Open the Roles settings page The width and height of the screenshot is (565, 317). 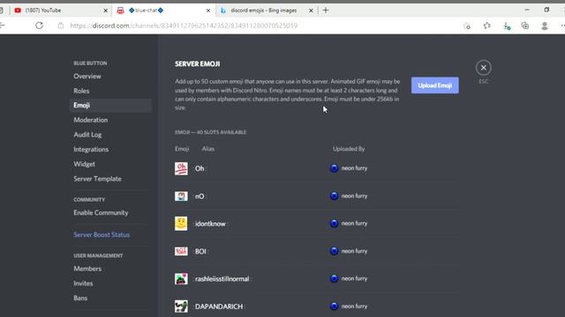point(81,91)
